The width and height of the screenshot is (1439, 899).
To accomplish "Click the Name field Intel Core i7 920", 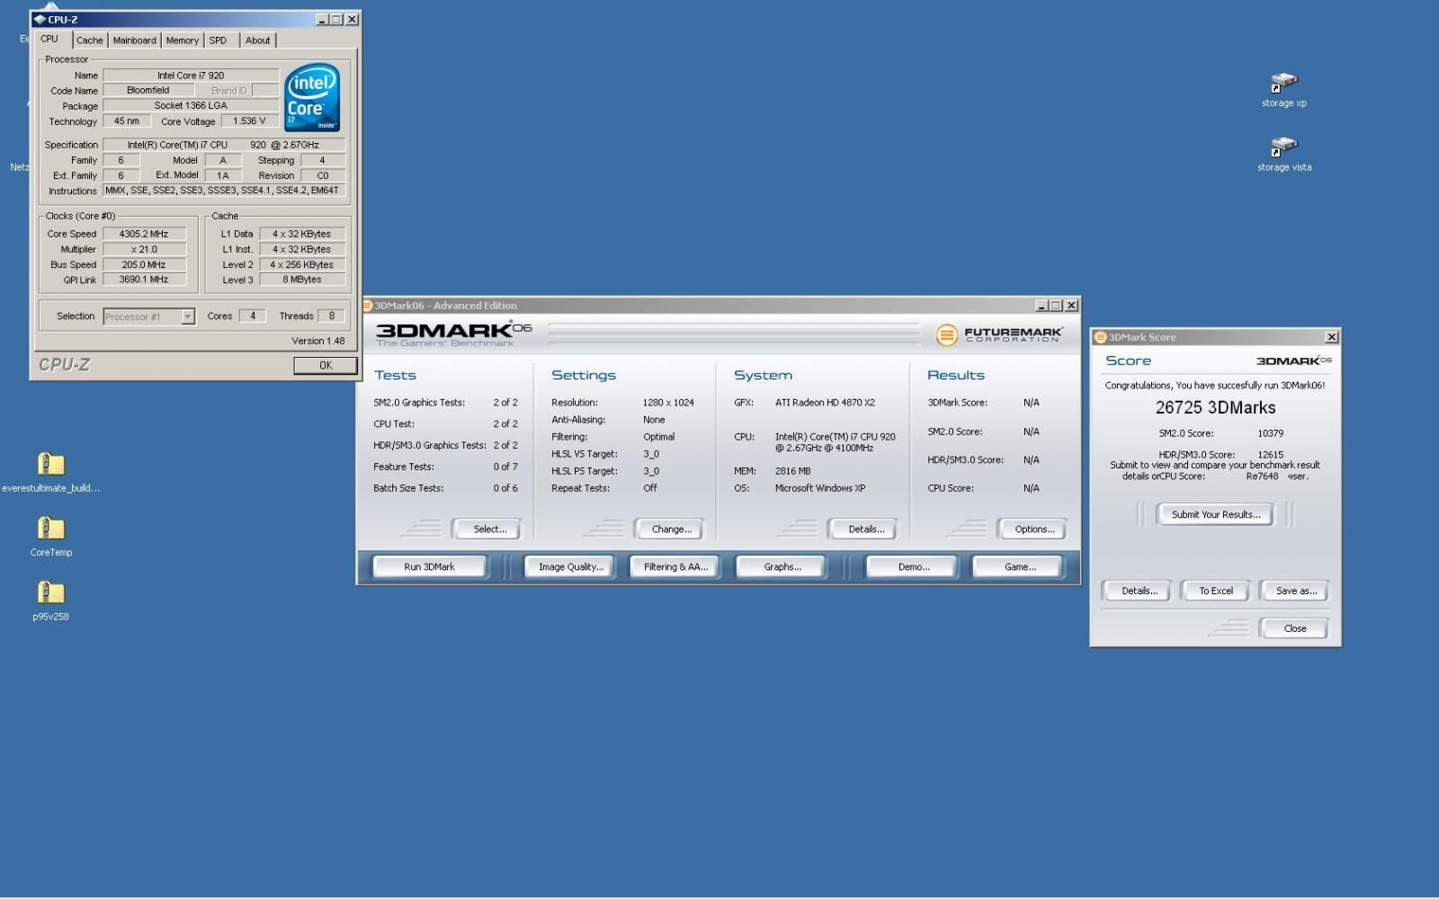I will tap(191, 76).
